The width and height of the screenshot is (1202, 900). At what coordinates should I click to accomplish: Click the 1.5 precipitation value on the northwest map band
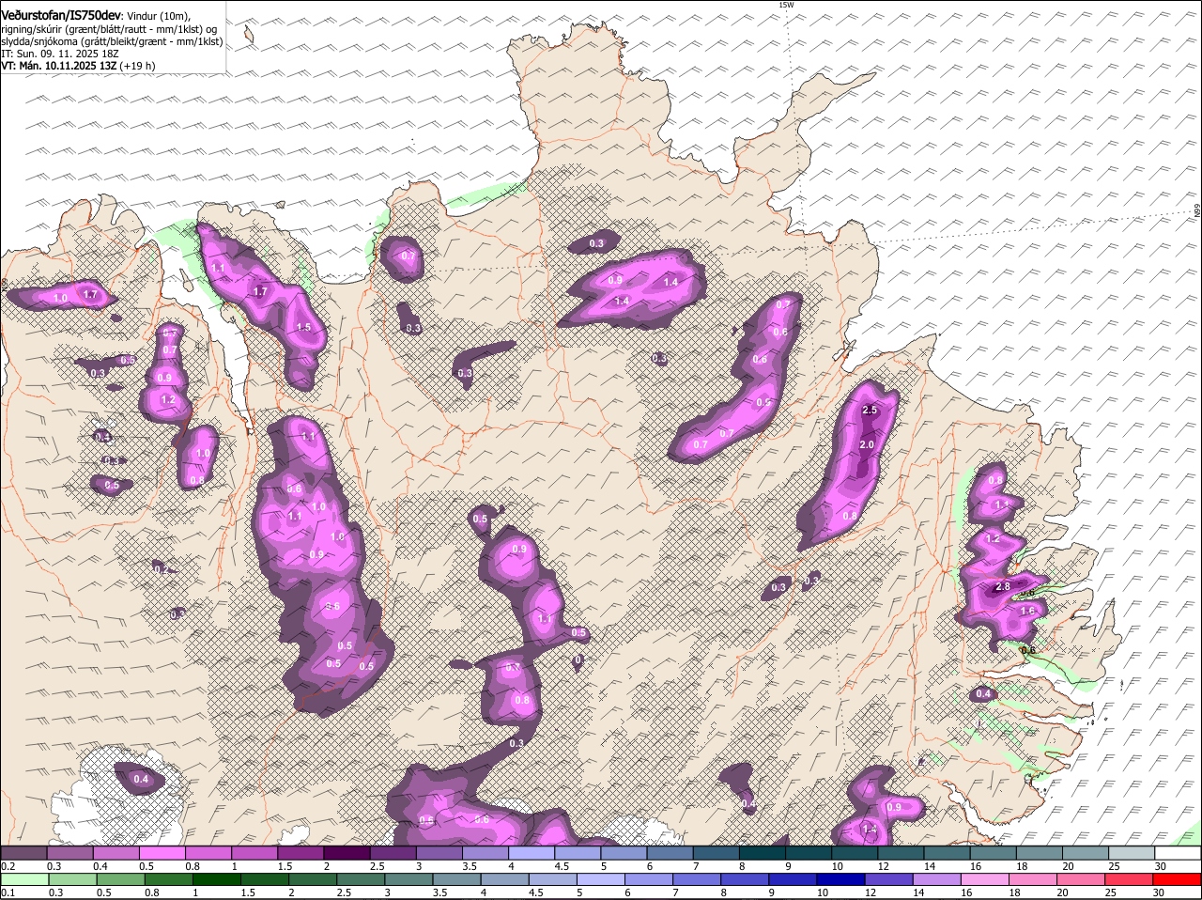(x=303, y=328)
